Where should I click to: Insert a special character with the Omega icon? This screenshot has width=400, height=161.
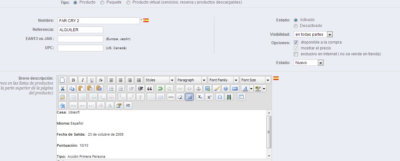[x=220, y=97]
